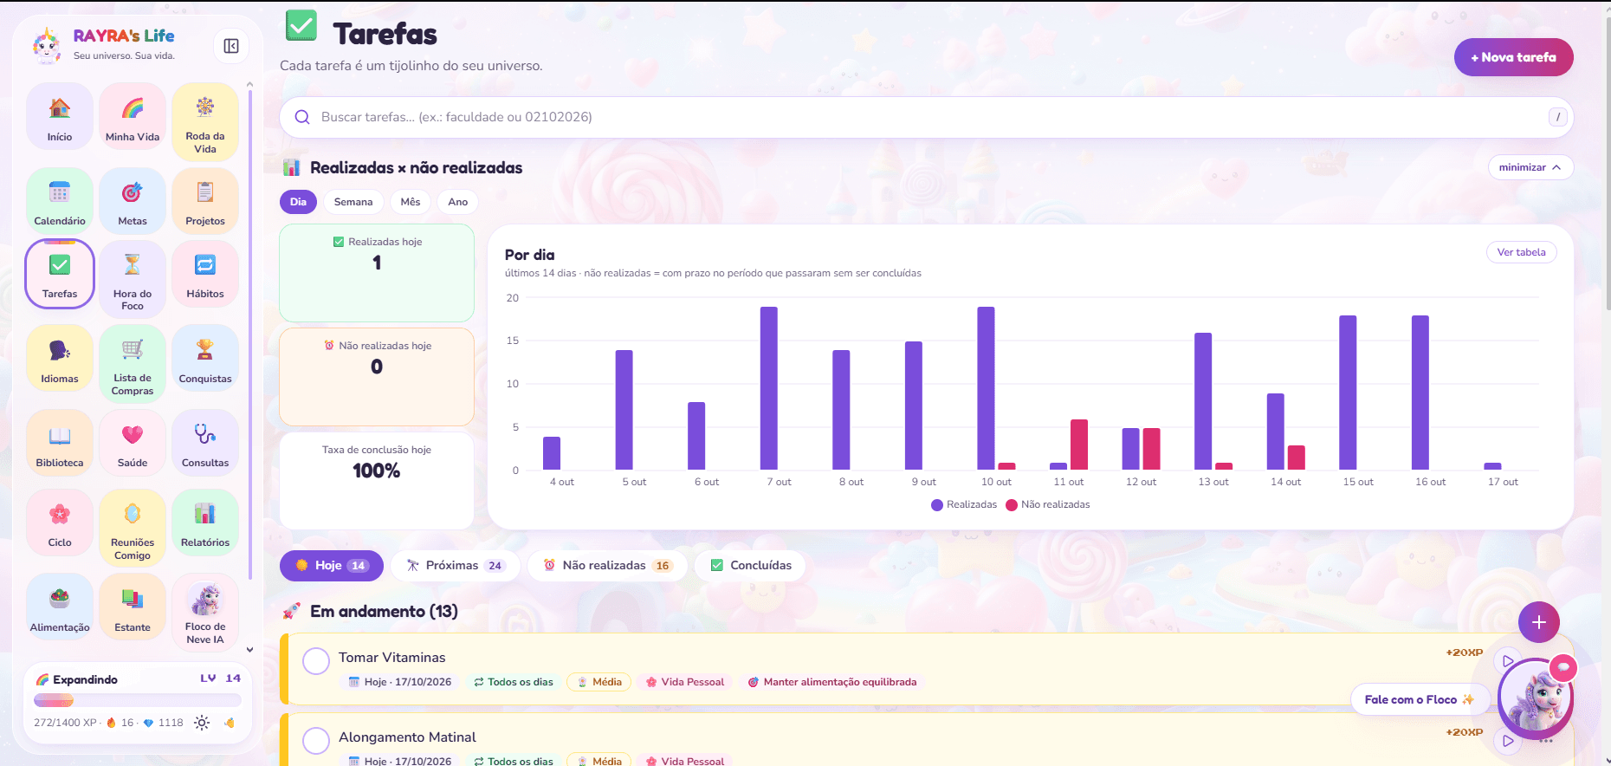Focus the Buscar tarefas search field
Viewport: 1611px width, 766px height.
pyautogui.click(x=926, y=117)
